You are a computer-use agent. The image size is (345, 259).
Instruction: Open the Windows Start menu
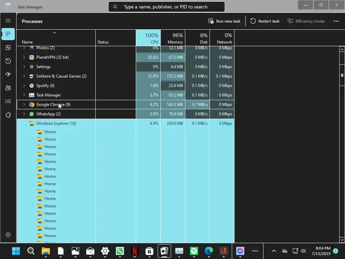point(16,251)
